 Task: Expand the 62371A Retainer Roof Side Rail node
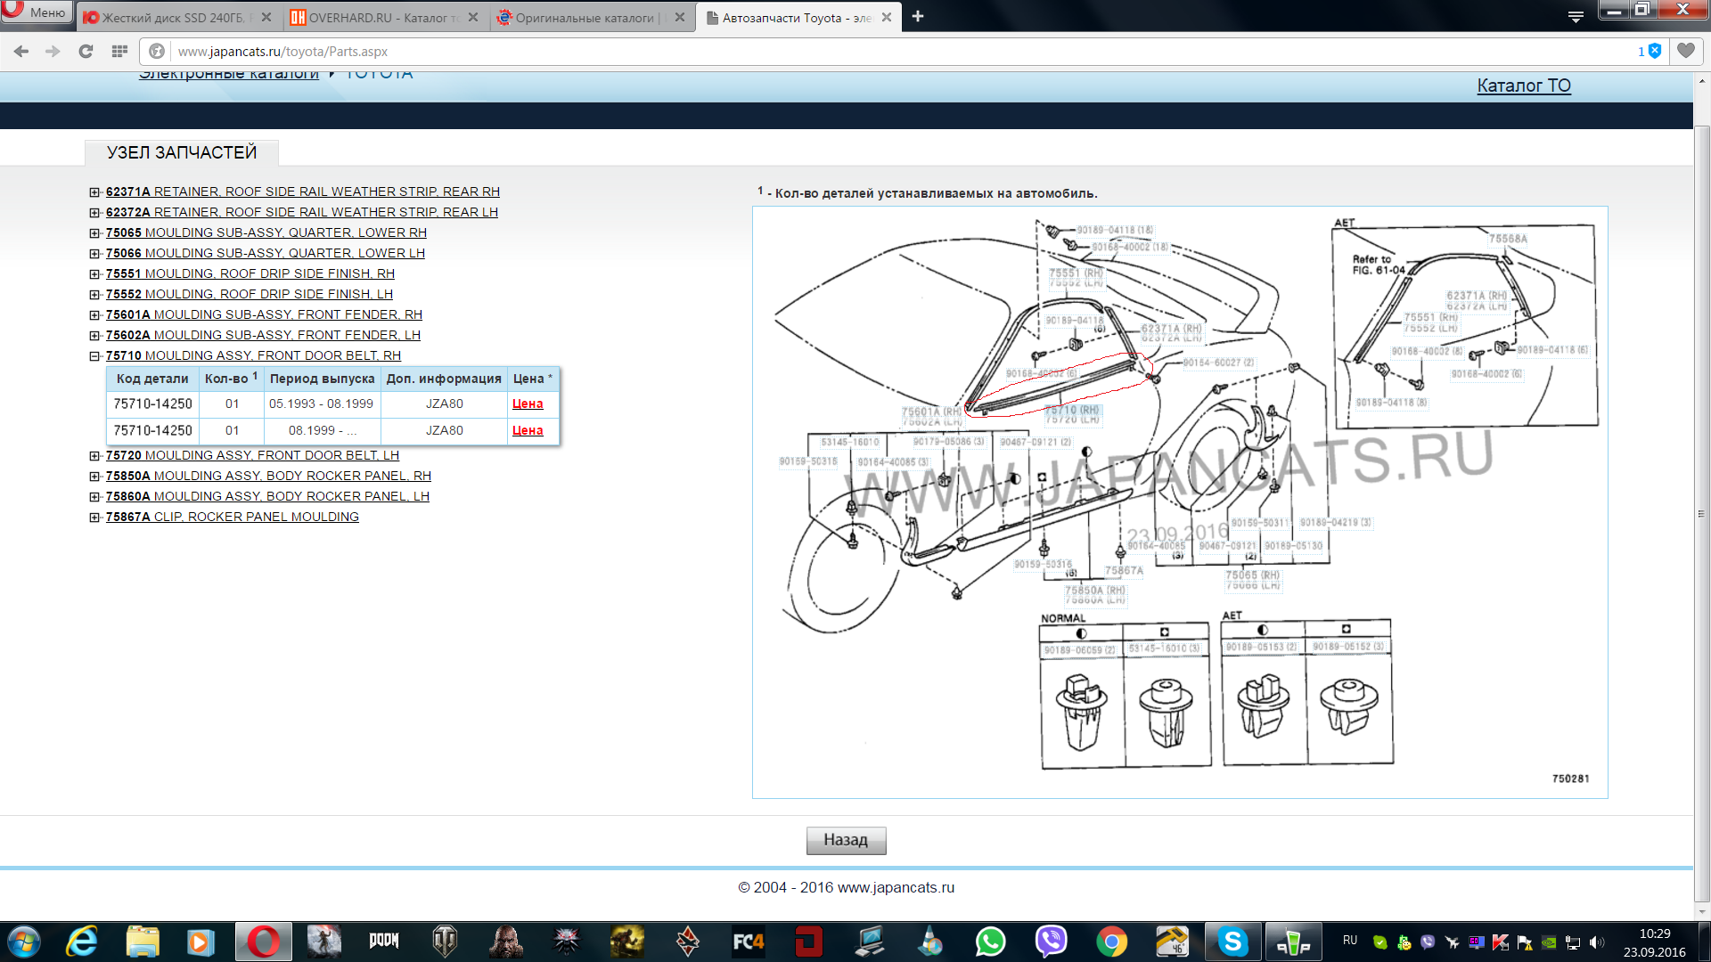point(94,192)
